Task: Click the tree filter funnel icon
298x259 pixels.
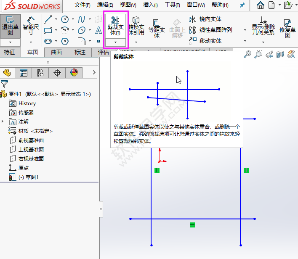Action: 4,84
